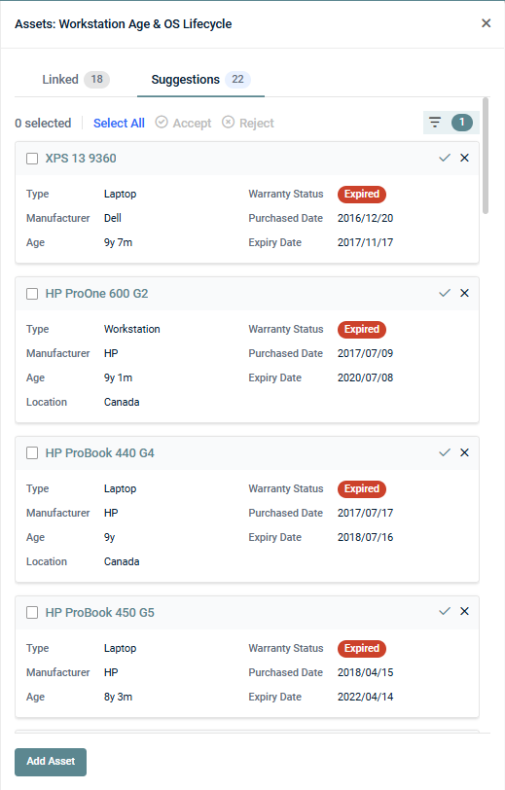505x790 pixels.
Task: Open the filter options icon
Action: [x=434, y=123]
